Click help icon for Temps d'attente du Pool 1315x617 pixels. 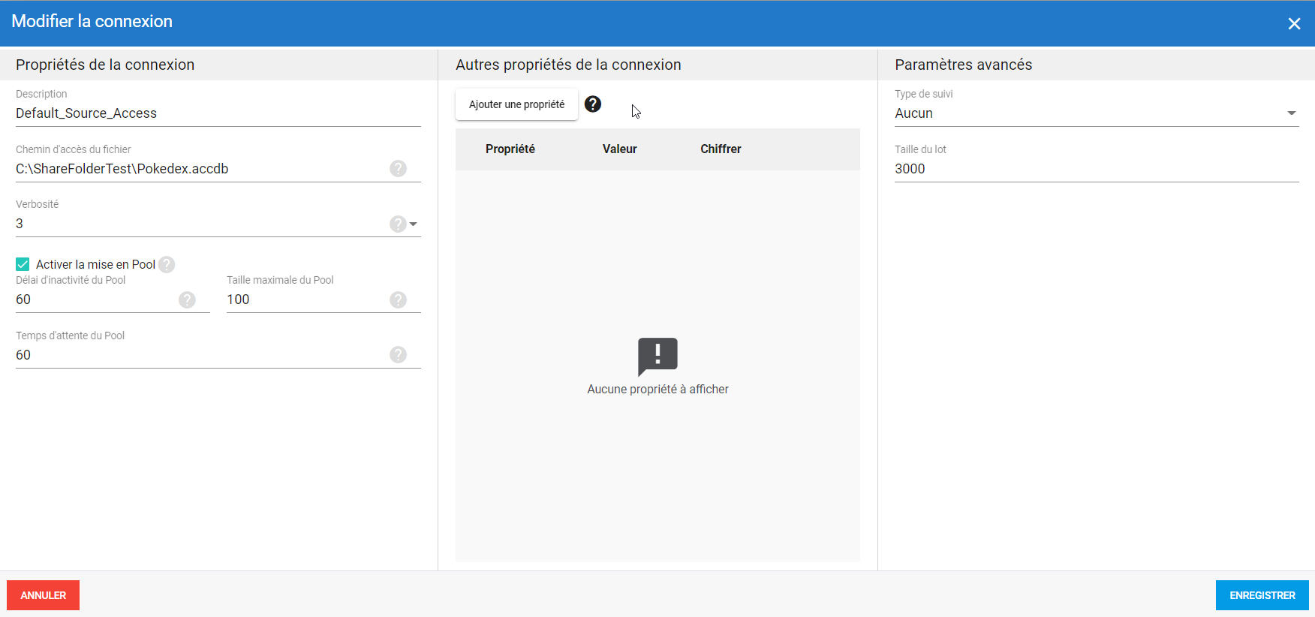(x=398, y=354)
